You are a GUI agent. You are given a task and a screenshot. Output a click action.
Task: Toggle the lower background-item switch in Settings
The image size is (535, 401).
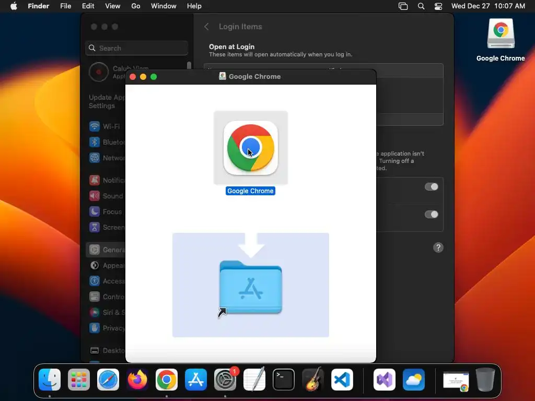click(431, 214)
